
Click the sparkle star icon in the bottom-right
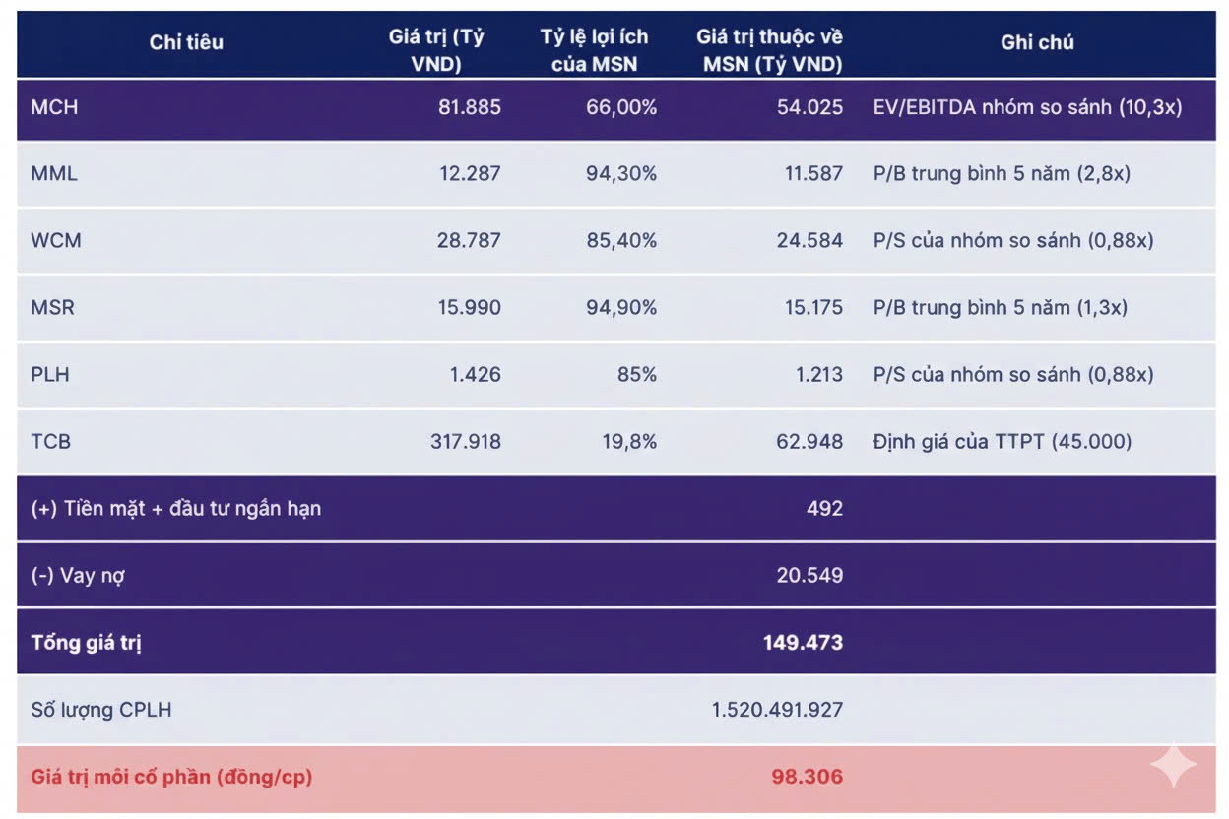pos(1174,765)
